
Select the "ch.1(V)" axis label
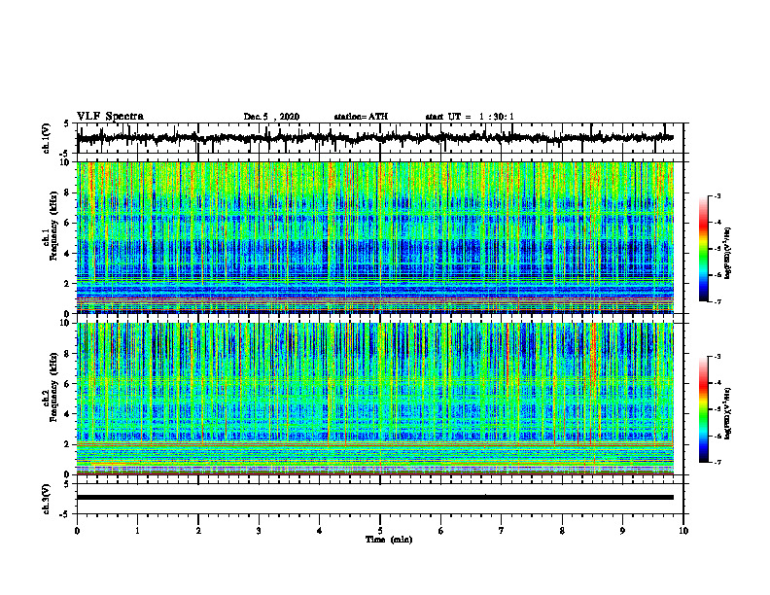tap(47, 139)
